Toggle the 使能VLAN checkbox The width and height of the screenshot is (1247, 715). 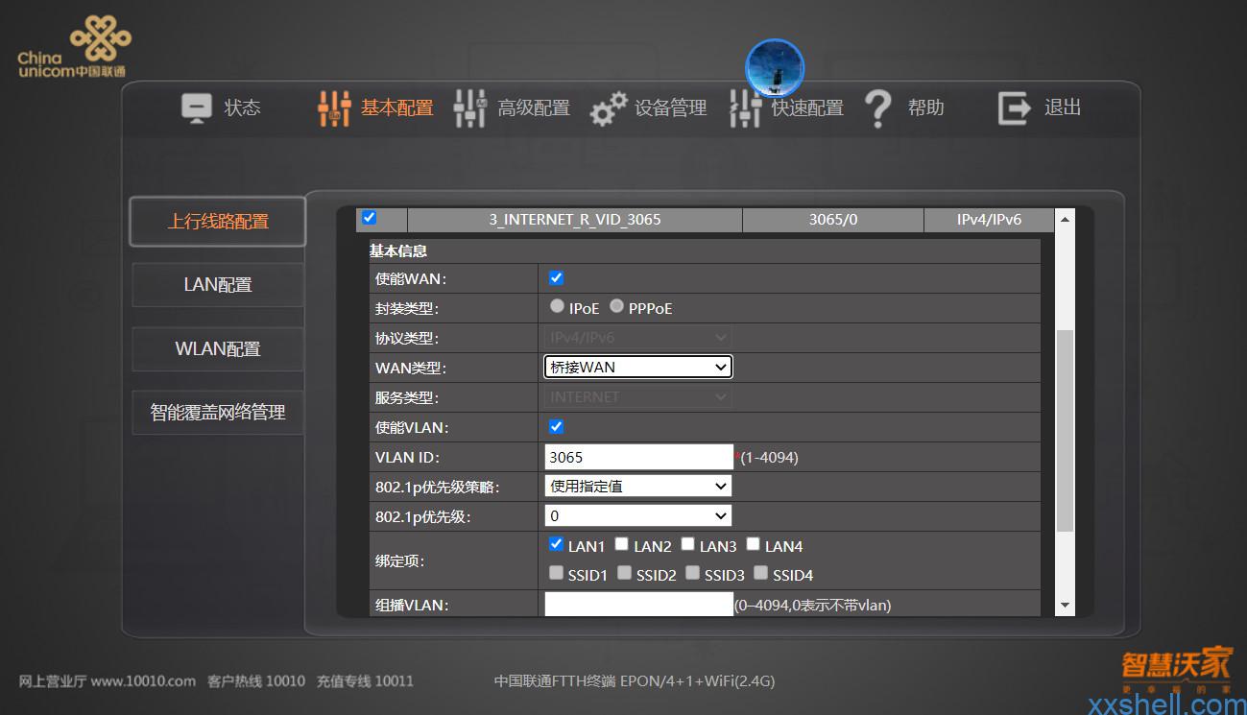click(556, 426)
